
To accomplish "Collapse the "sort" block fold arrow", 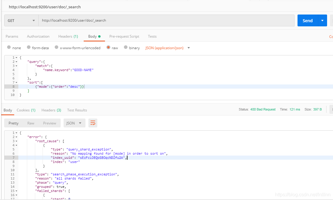I will [16, 83].
